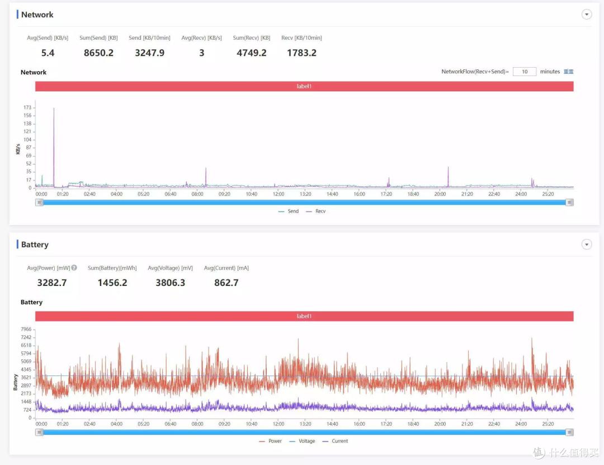
Task: Select the label1 bar above Network chart
Action: point(304,86)
